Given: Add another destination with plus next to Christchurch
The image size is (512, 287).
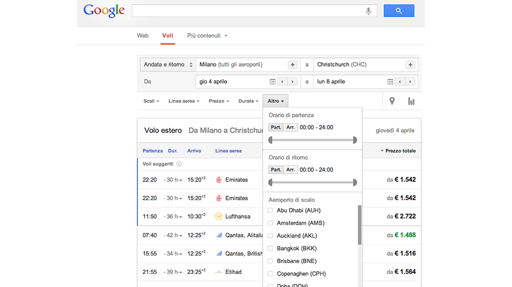Looking at the screenshot, I should click(411, 65).
